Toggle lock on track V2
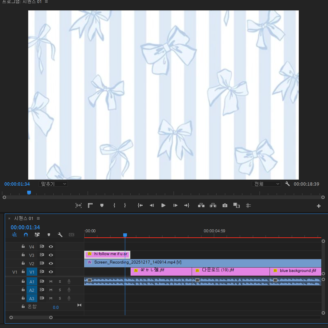 tap(23, 263)
